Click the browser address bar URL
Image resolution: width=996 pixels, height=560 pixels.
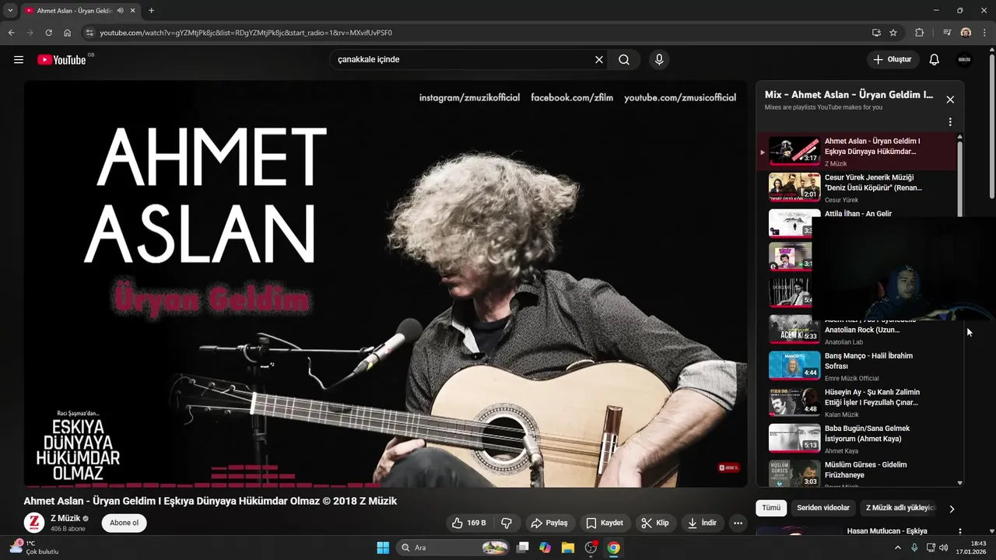click(246, 33)
